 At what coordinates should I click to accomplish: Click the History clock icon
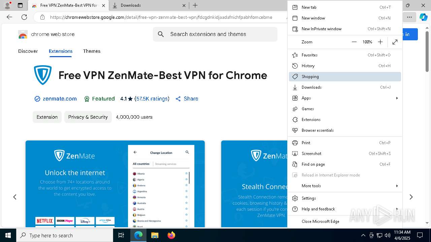[295, 66]
